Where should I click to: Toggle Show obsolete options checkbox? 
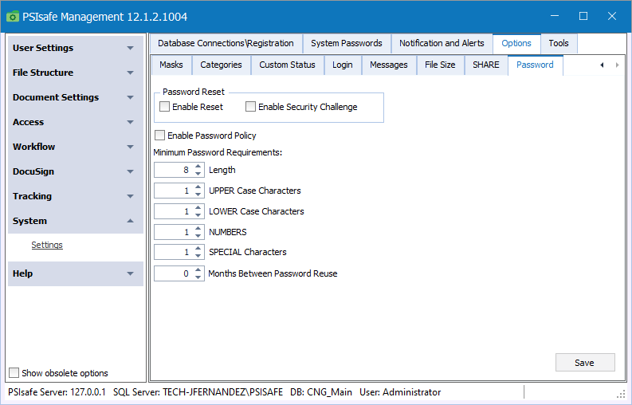(x=14, y=373)
